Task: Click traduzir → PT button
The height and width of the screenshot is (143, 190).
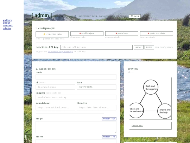Action: click(109, 137)
